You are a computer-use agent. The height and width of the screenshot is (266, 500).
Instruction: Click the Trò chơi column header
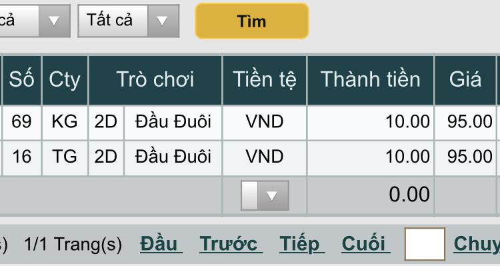tap(155, 80)
